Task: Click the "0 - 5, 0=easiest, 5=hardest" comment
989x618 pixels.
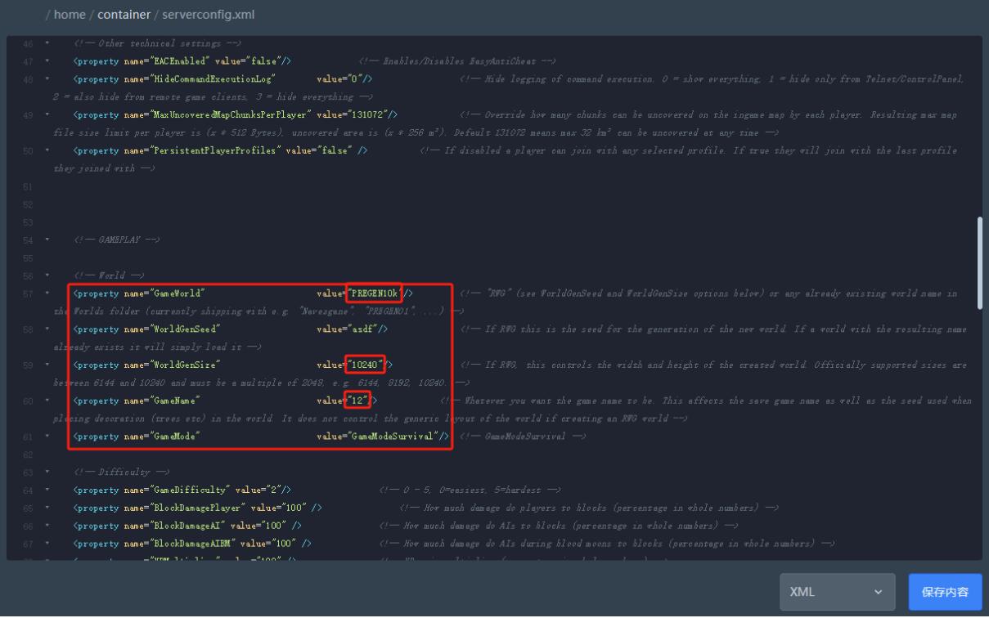Action: tap(469, 490)
